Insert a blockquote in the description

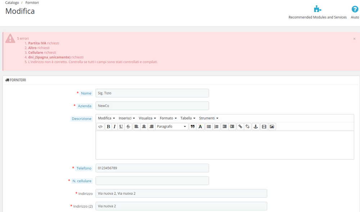pyautogui.click(x=193, y=127)
